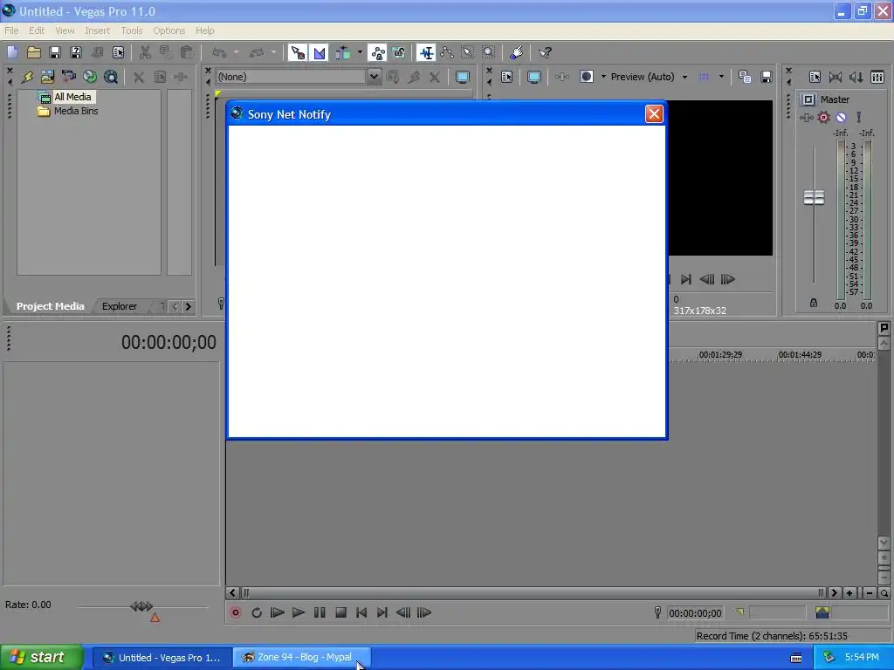The image size is (894, 670).
Task: Copy snapshot to clipboard icon
Action: pyautogui.click(x=744, y=77)
